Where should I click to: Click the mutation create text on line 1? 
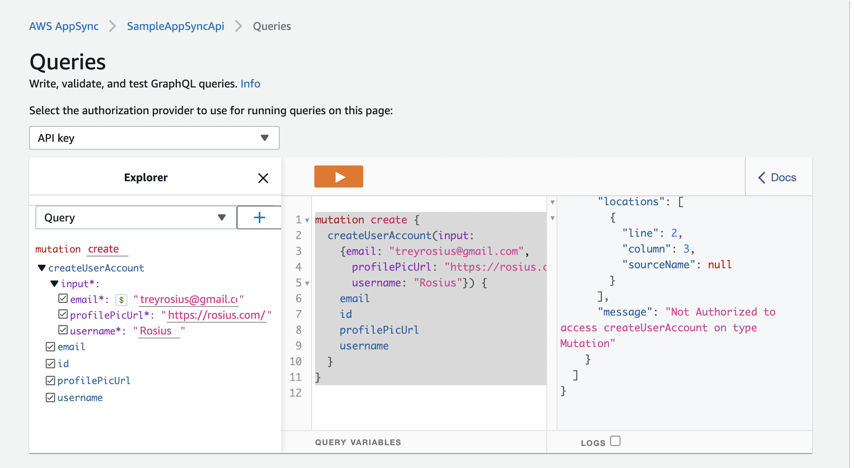point(361,220)
